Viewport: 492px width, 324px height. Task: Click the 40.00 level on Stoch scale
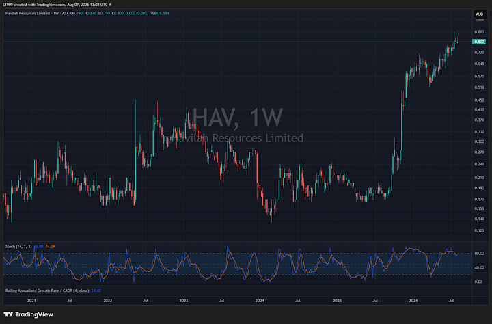click(478, 268)
